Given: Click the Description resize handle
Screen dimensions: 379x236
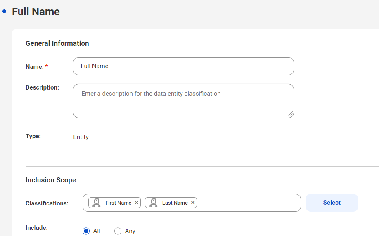Looking at the screenshot, I should tap(290, 114).
